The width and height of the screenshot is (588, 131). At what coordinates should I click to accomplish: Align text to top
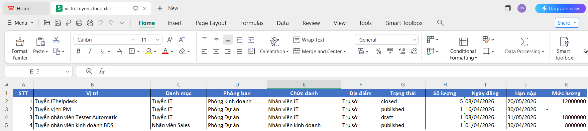(x=205, y=40)
